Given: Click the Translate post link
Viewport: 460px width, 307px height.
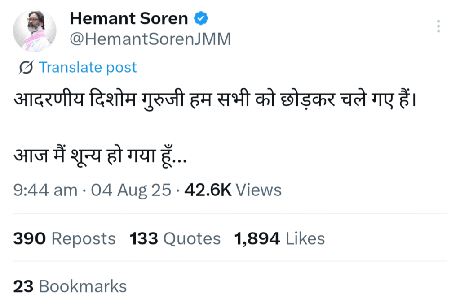Looking at the screenshot, I should [x=88, y=68].
